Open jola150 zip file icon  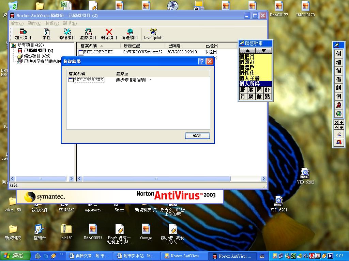click(66, 232)
